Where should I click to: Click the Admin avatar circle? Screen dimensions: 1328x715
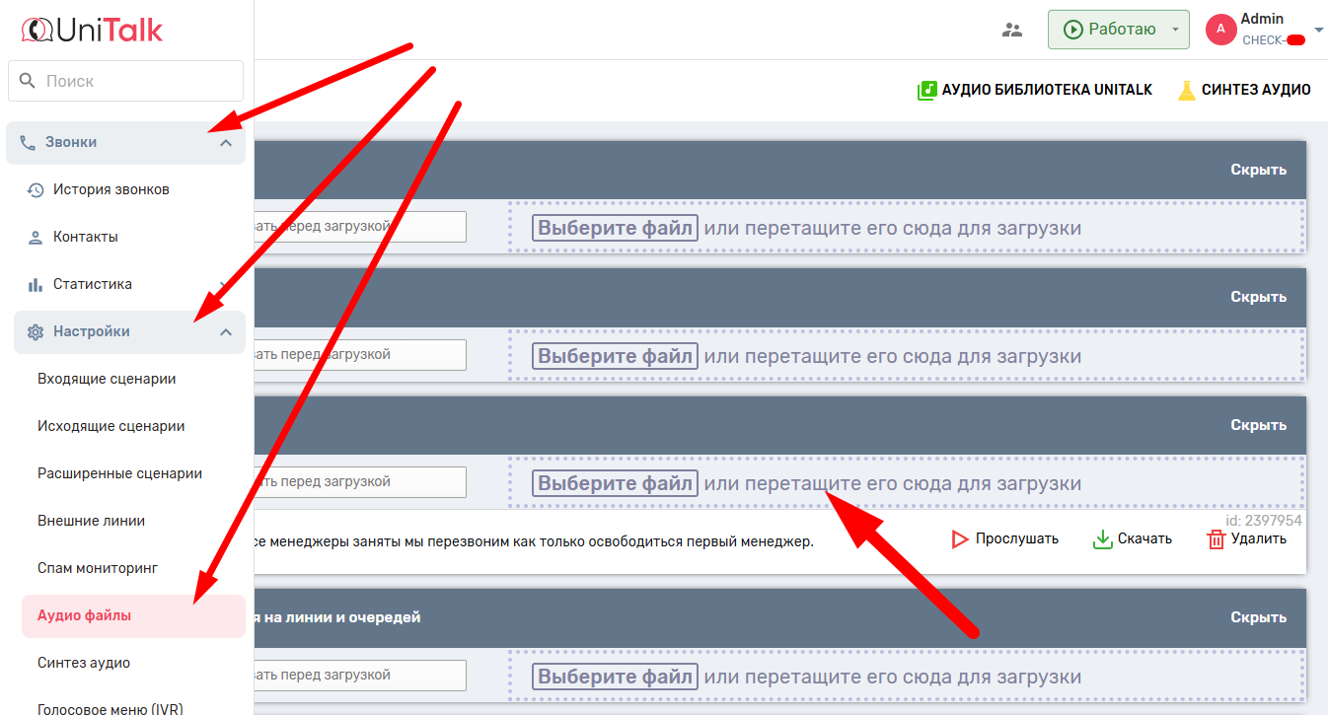(x=1220, y=30)
